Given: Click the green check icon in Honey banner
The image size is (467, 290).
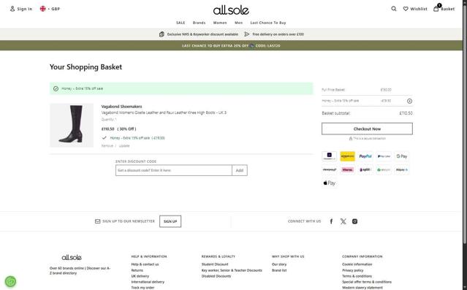Looking at the screenshot, I should tap(56, 88).
